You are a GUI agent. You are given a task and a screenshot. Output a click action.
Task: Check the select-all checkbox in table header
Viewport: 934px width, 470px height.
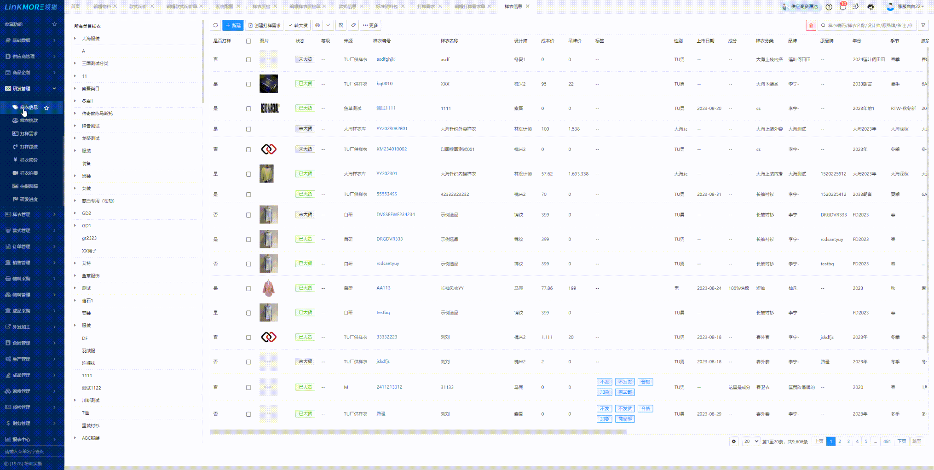(248, 41)
